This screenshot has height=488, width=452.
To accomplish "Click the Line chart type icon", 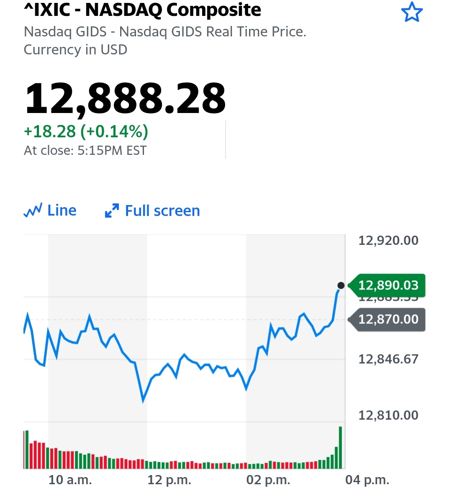I will [33, 211].
